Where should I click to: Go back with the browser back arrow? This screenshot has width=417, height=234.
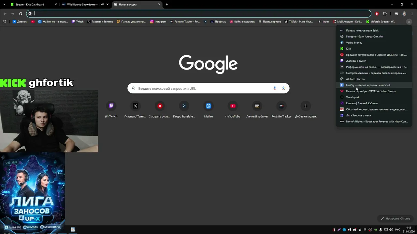click(x=5, y=14)
